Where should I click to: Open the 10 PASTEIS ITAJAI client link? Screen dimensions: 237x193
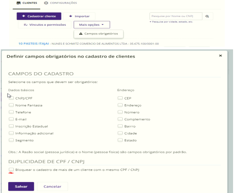click(34, 43)
